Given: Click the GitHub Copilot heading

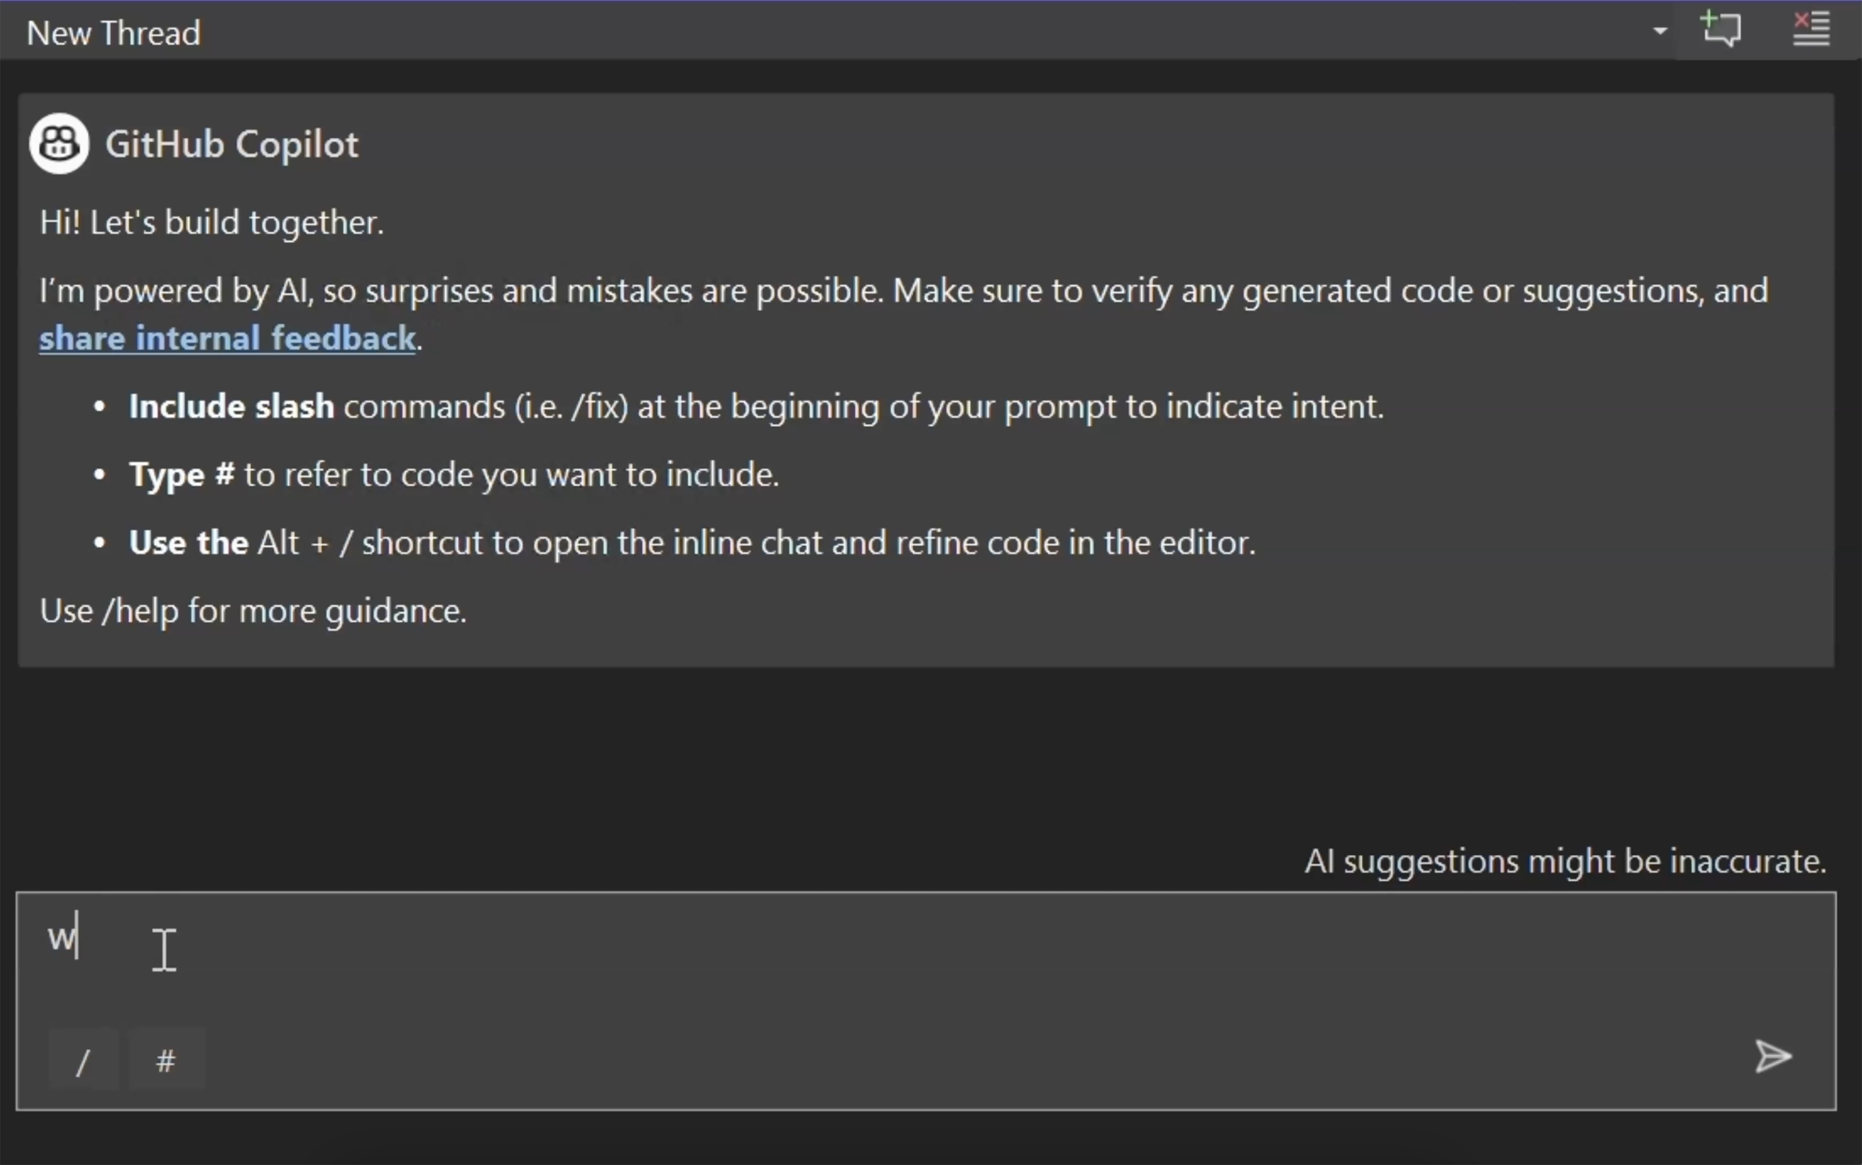Looking at the screenshot, I should click(x=231, y=143).
